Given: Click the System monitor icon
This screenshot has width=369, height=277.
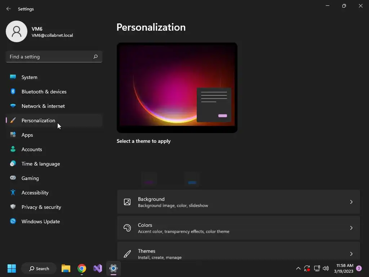Looking at the screenshot, I should [x=13, y=77].
